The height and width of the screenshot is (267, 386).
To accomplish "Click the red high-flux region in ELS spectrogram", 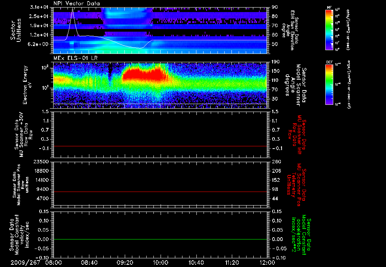I will (x=145, y=75).
